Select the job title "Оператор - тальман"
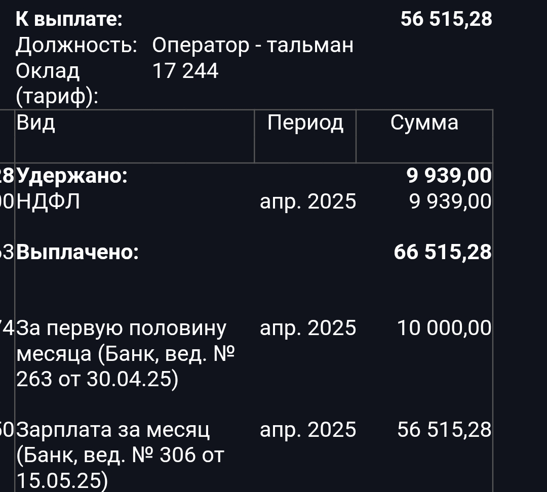Screen dimensions: 547x492 pyautogui.click(x=252, y=46)
